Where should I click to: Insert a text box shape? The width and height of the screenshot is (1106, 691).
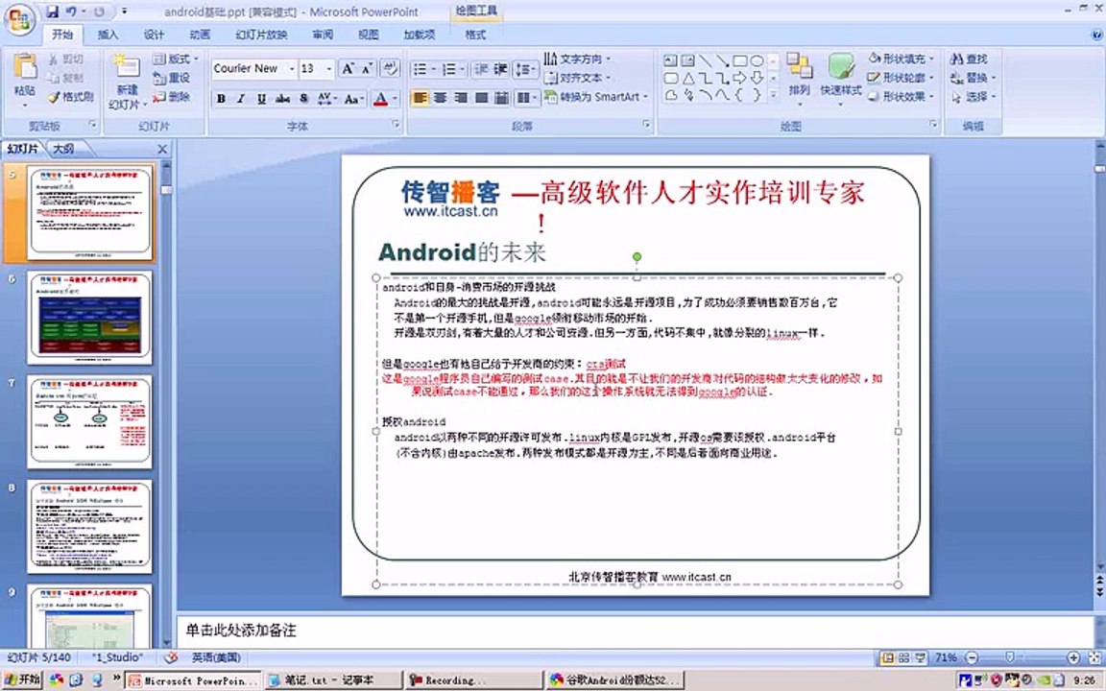tap(671, 60)
